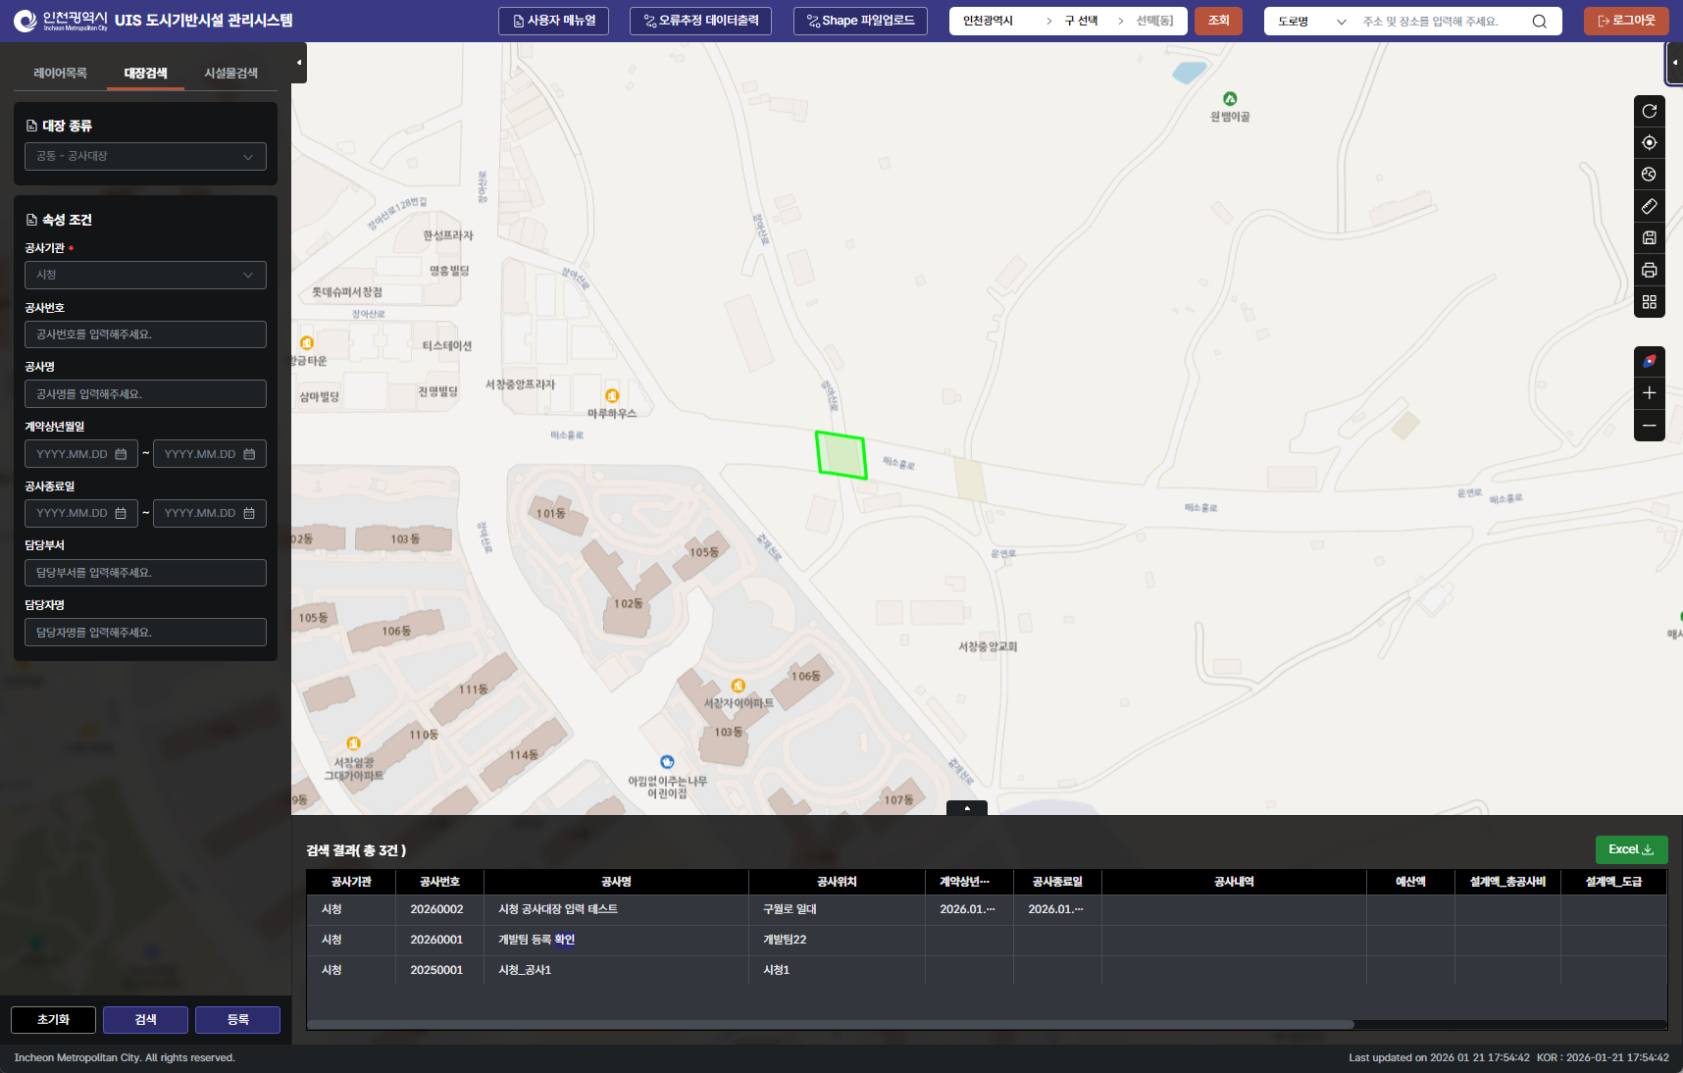
Task: Zoom out the map with minus button
Action: [1649, 426]
